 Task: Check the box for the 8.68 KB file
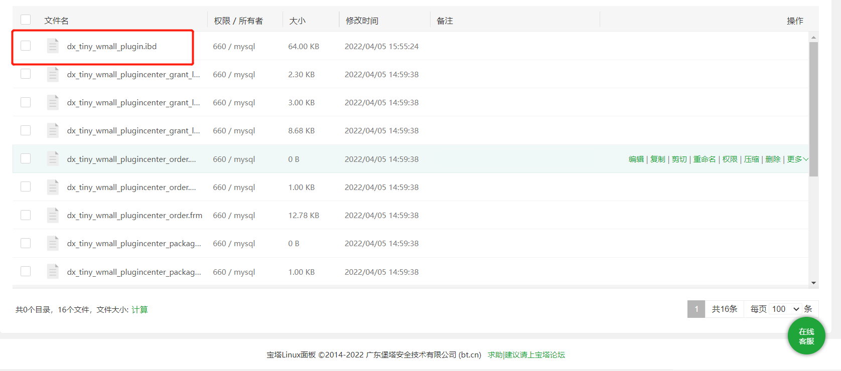(26, 130)
